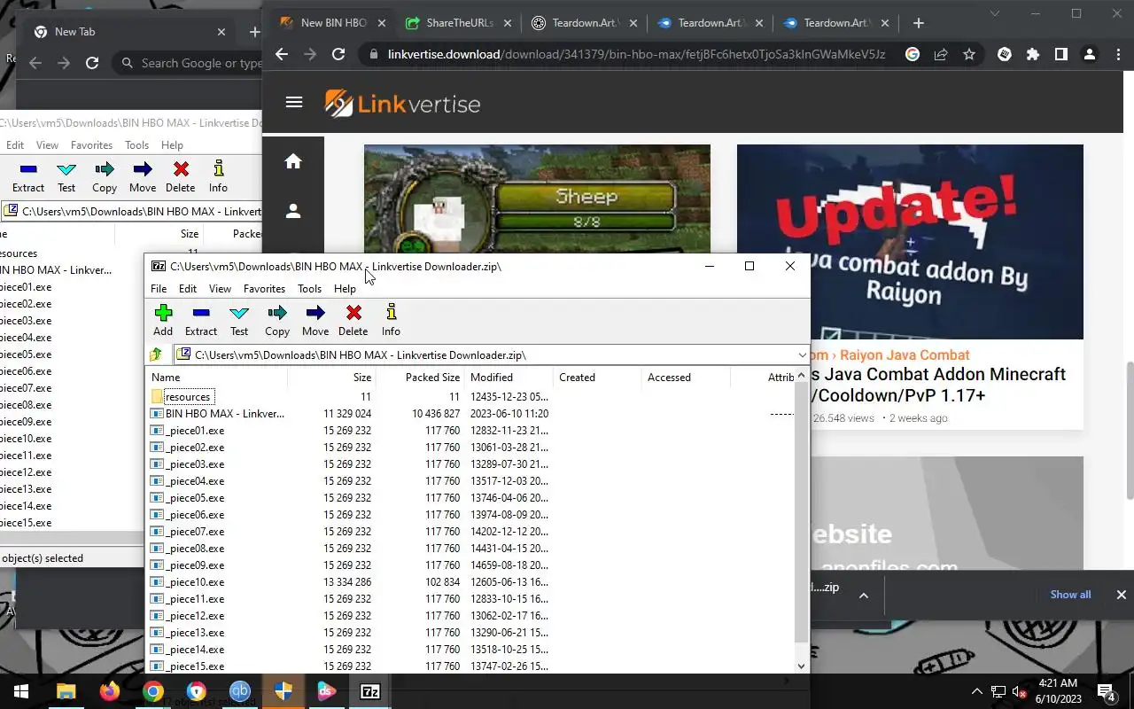Click the Add button in front 7-Zip toolbar
1134x709 pixels.
(163, 320)
